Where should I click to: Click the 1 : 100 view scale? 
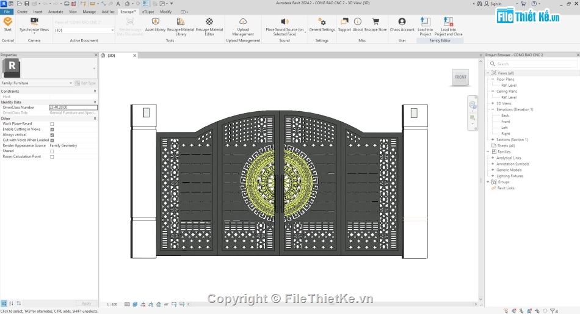112,304
